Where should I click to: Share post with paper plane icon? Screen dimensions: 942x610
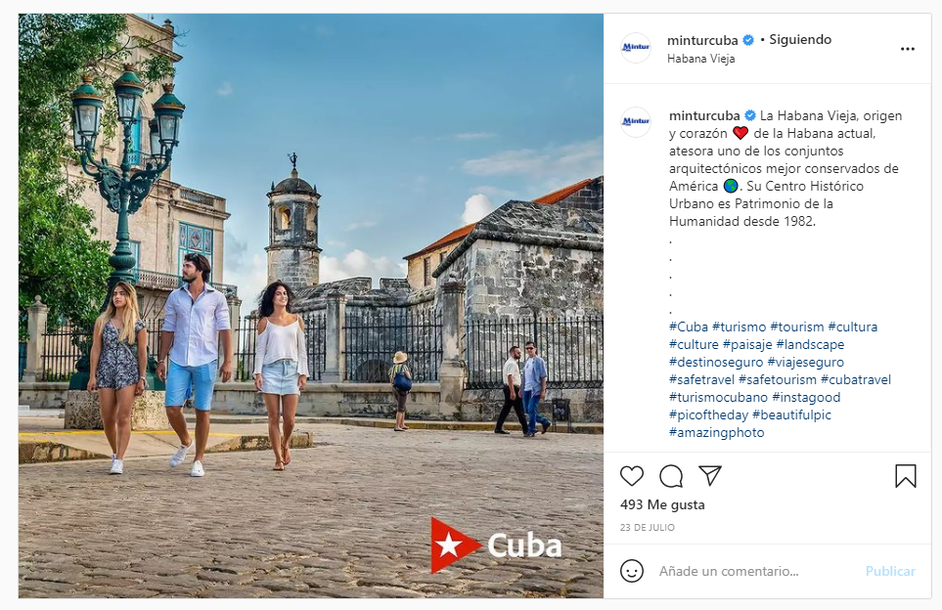(x=709, y=475)
